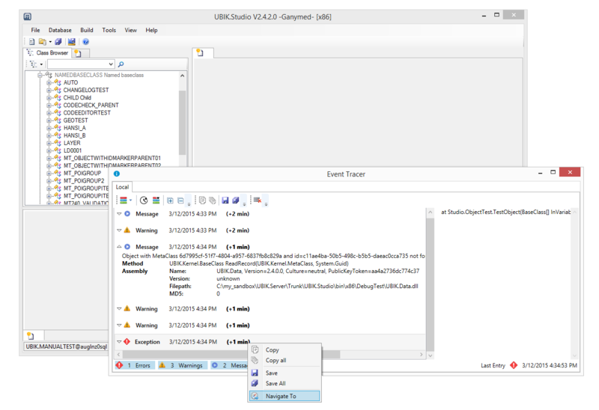The height and width of the screenshot is (410, 599).
Task: Open the View menu
Action: 130,30
